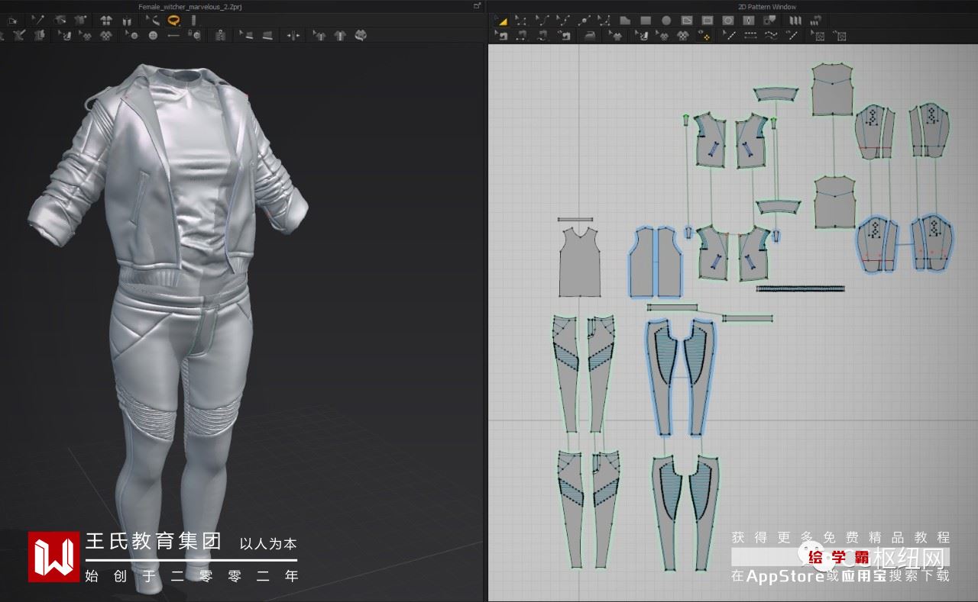Select the dashed-line topstitch tool
The image size is (978, 602).
[750, 35]
